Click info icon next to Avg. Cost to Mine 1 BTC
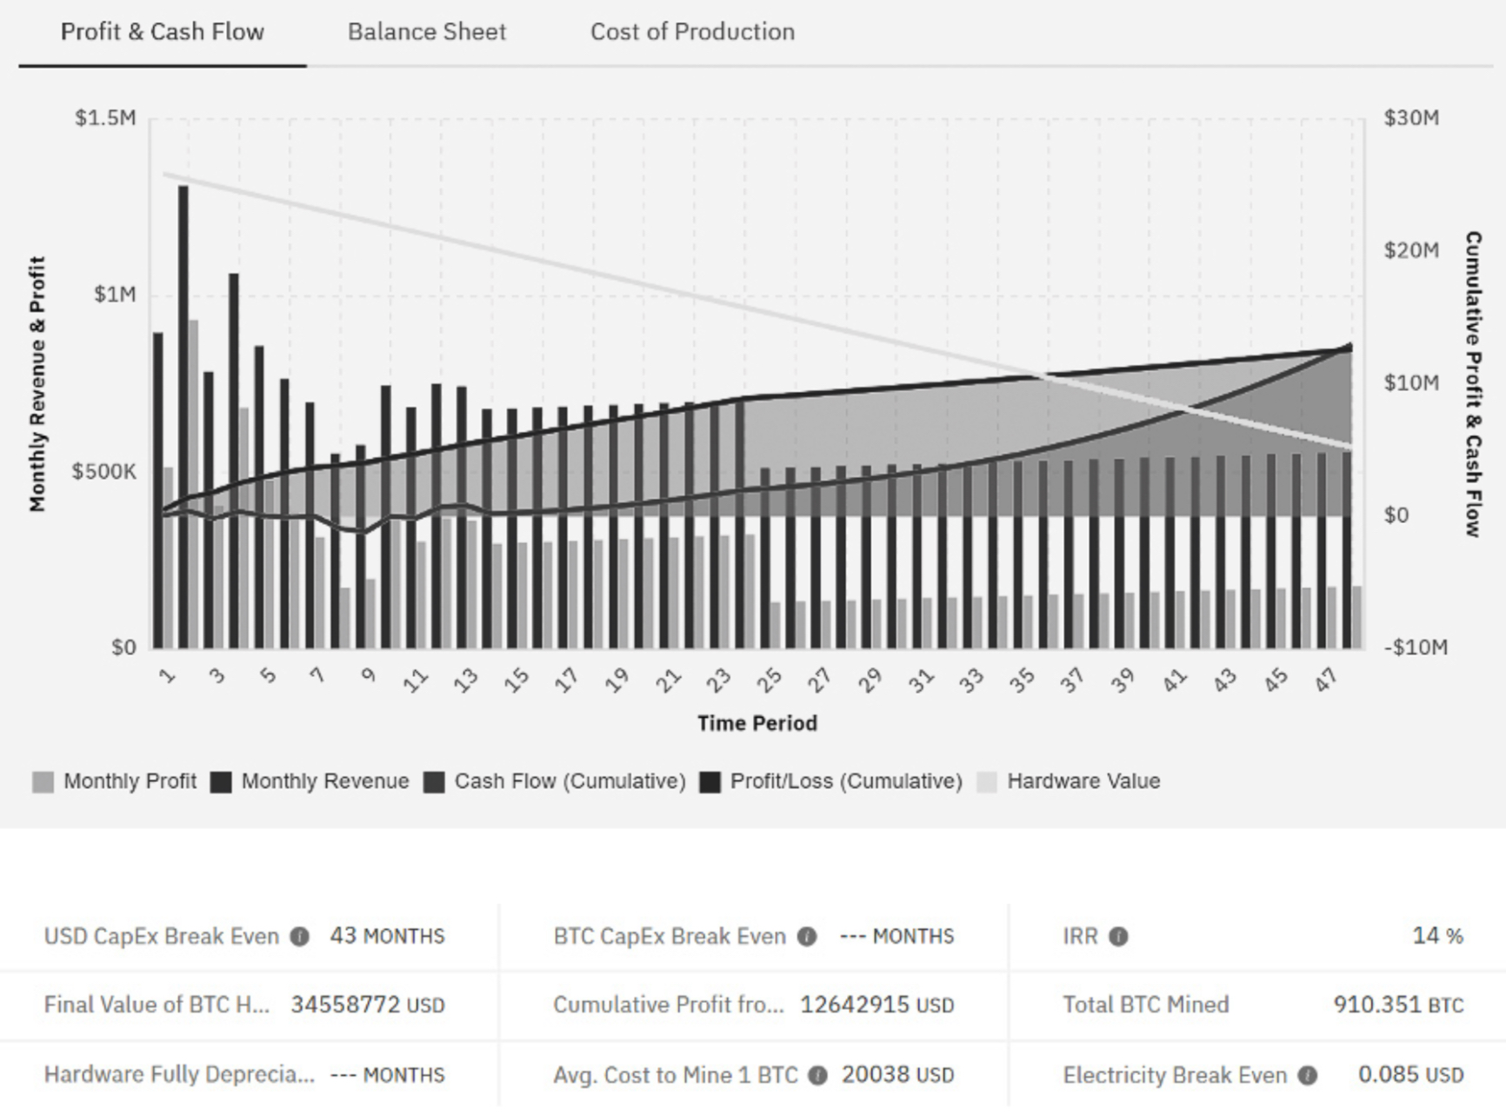The width and height of the screenshot is (1506, 1116). click(x=817, y=1075)
